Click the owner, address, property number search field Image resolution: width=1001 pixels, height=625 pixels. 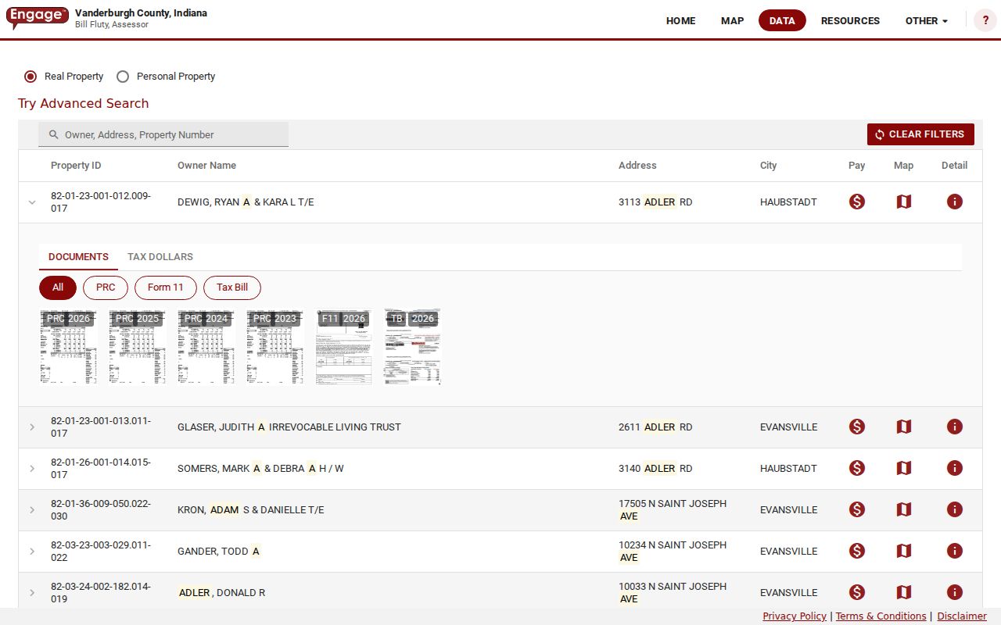(163, 134)
